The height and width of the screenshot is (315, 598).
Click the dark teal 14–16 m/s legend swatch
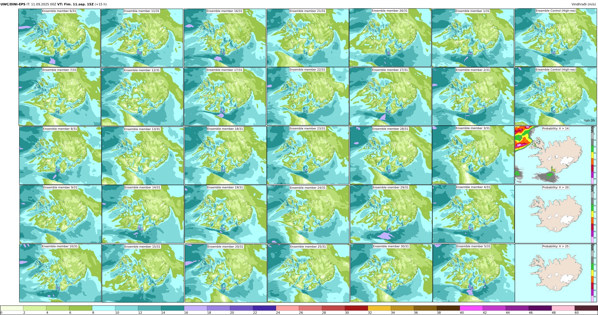(x=172, y=308)
